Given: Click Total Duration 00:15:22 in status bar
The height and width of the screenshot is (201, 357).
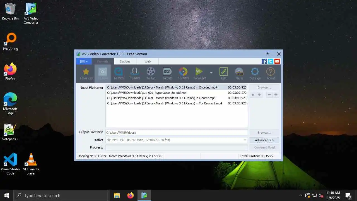Looking at the screenshot, I should pyautogui.click(x=257, y=156).
